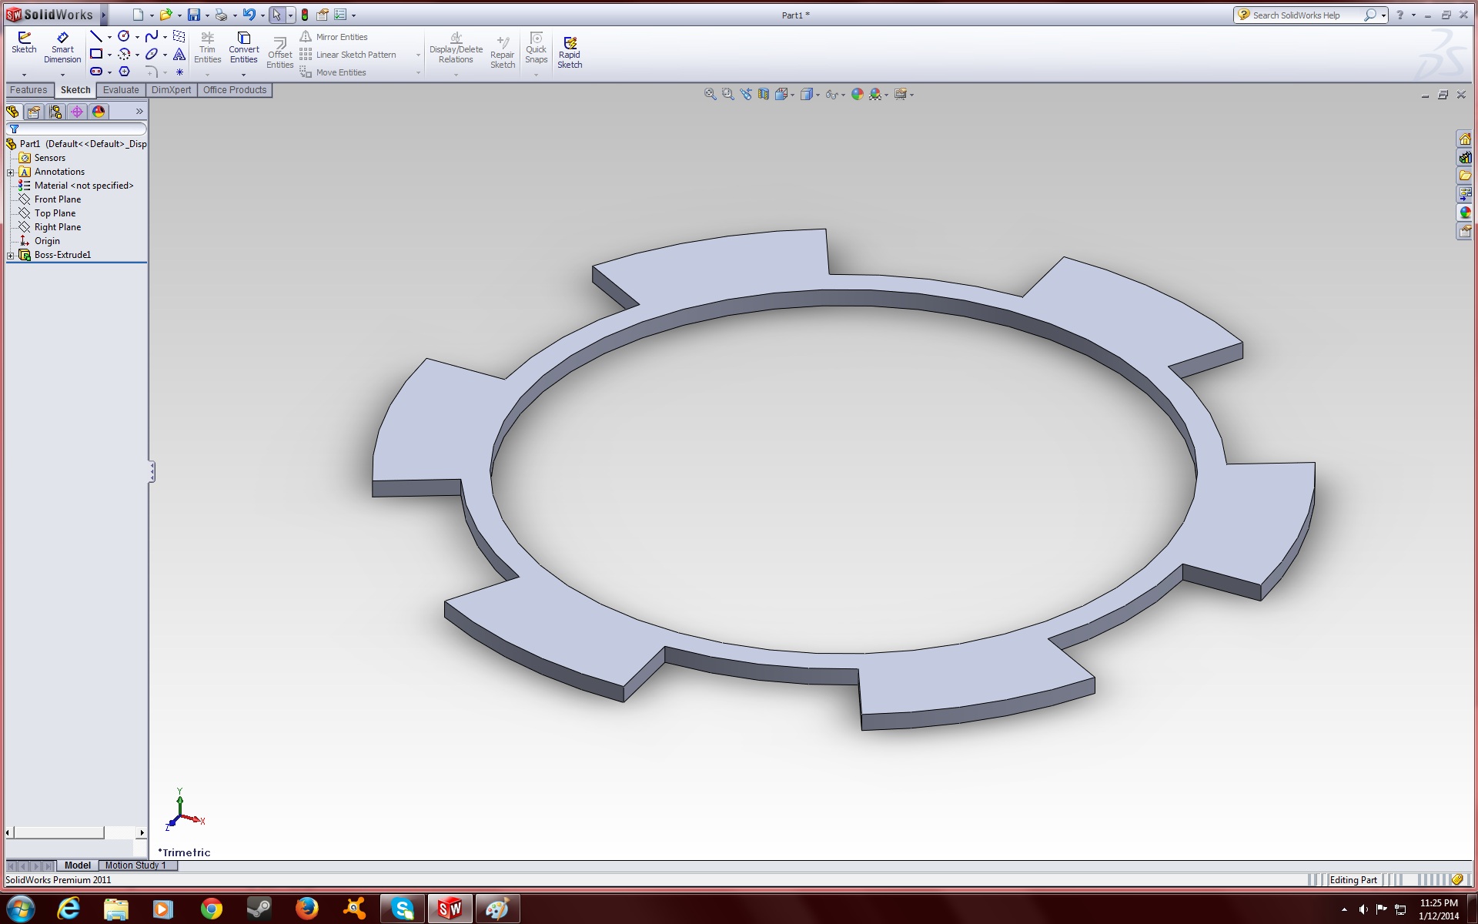Select the Corner Rectangle tool
Screen dimensions: 1478x924
(x=96, y=54)
